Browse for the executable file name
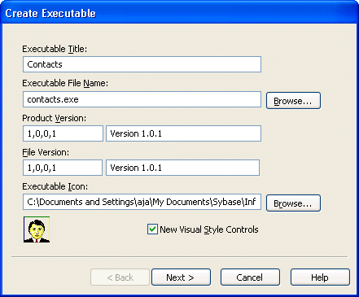Screen dimensions: 359x297 coord(293,101)
